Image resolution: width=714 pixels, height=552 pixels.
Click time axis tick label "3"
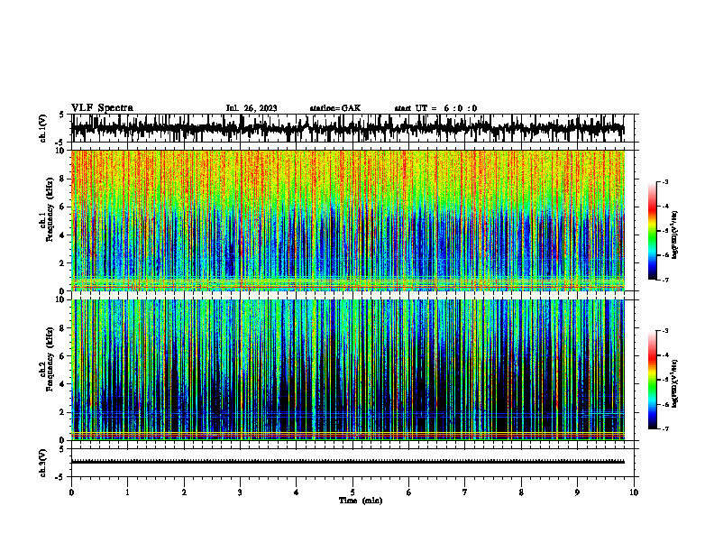coord(240,492)
